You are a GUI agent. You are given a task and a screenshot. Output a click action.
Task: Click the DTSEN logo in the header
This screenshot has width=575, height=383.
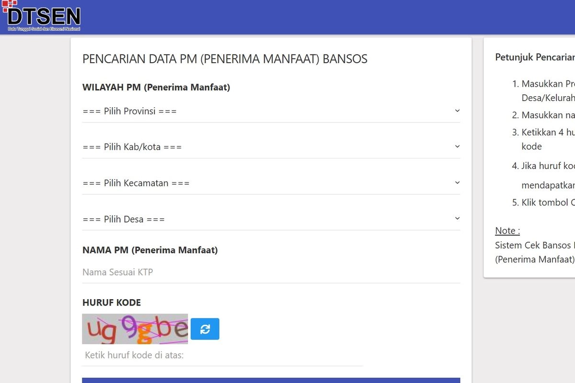coord(44,17)
